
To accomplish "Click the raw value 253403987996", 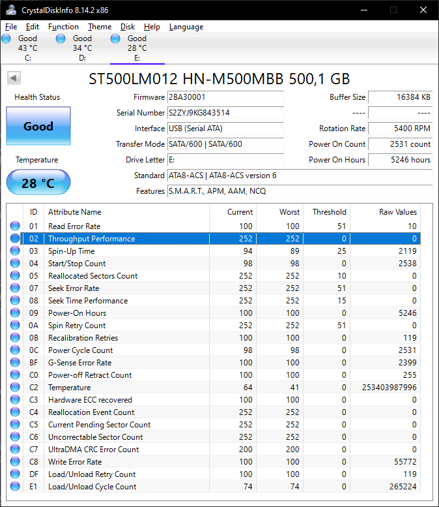I will (389, 387).
